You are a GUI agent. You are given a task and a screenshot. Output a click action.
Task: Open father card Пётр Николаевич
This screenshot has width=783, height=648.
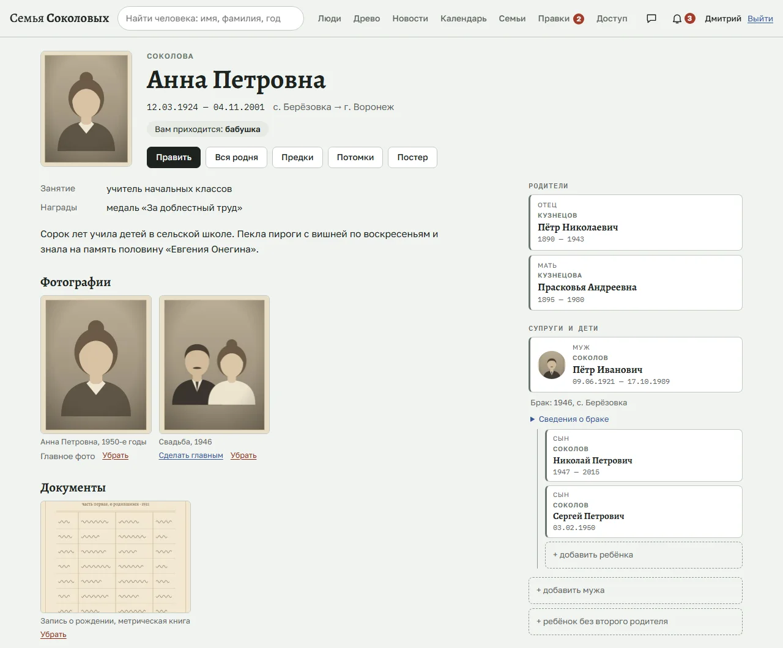click(636, 223)
